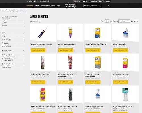Open the Toon items-per-page dropdown
The height and width of the screenshot is (113, 142).
pos(107,21)
